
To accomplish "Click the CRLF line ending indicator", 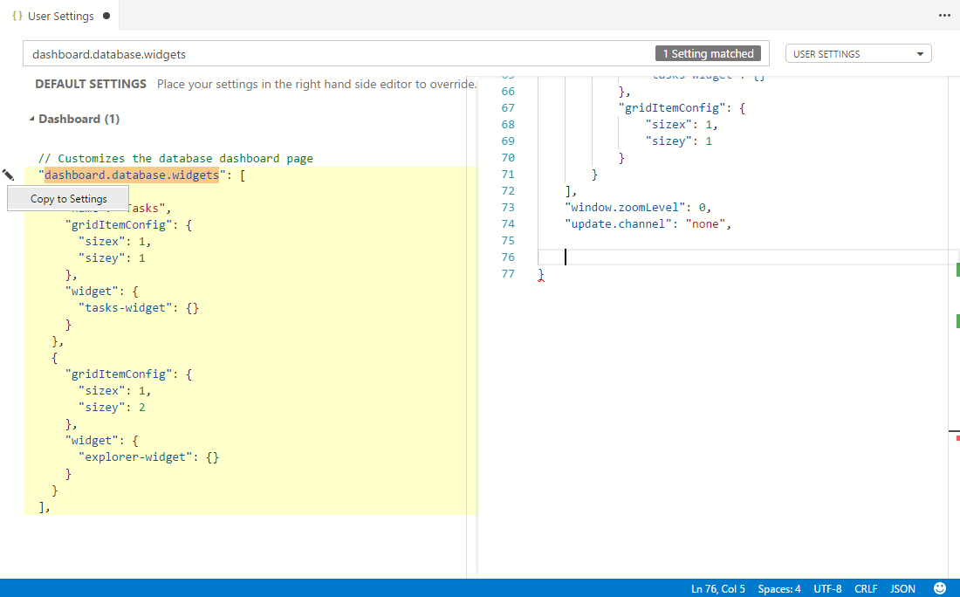I will (866, 589).
